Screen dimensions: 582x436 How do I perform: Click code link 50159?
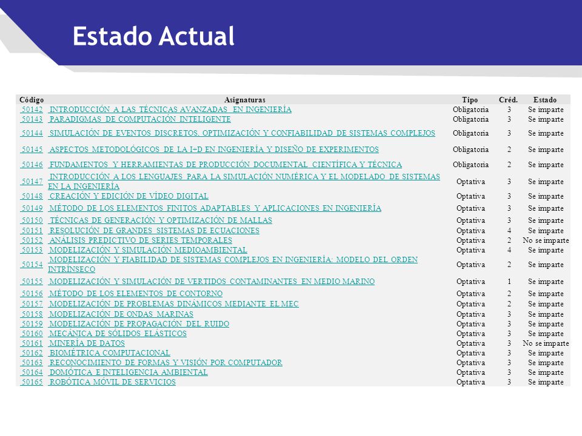tap(32, 323)
